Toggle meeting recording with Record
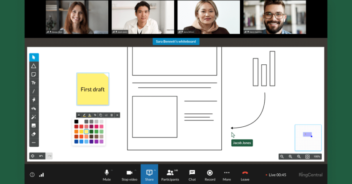 point(210,174)
